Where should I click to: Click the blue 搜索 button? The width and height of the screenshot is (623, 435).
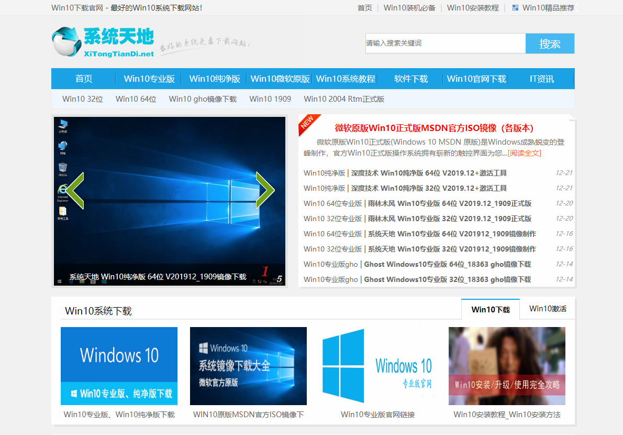coord(550,43)
